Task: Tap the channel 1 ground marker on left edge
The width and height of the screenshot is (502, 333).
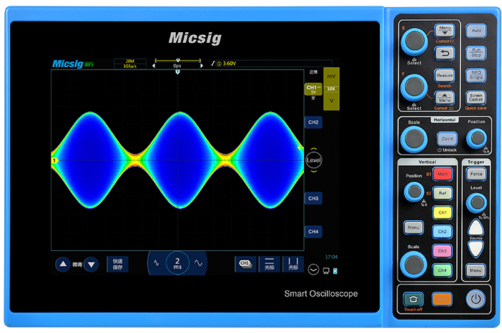Action: [55, 160]
